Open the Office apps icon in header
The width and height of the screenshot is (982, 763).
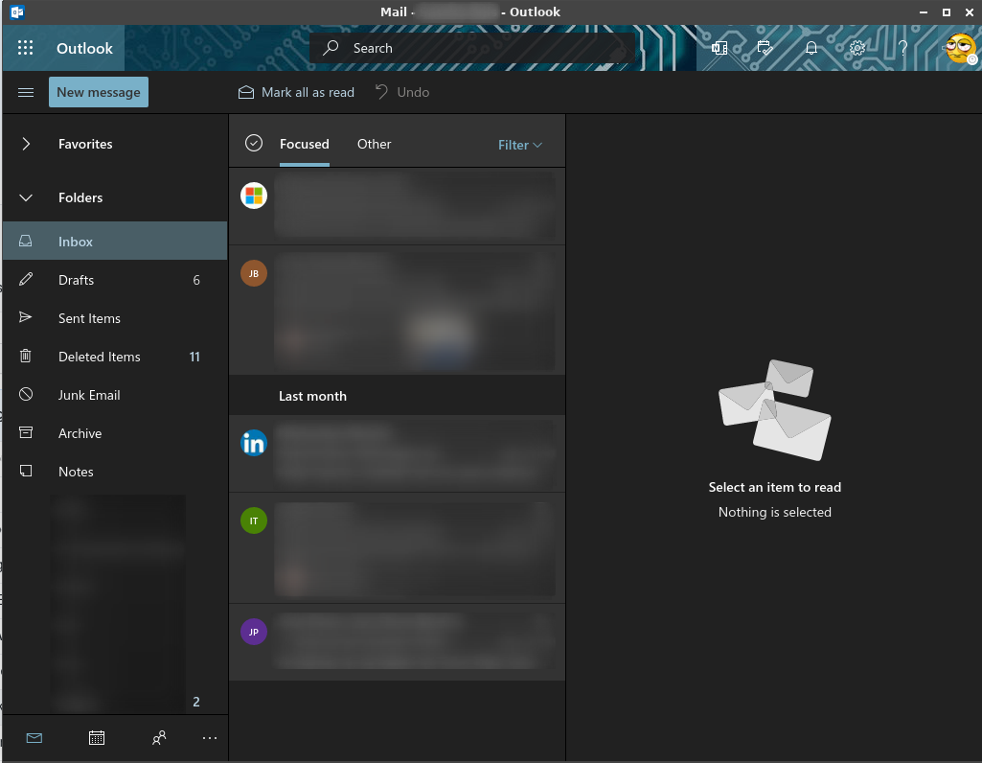click(x=719, y=48)
